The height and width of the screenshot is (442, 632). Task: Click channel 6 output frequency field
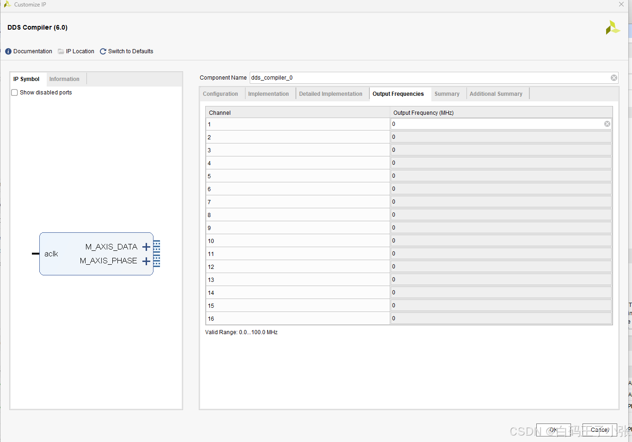(501, 189)
